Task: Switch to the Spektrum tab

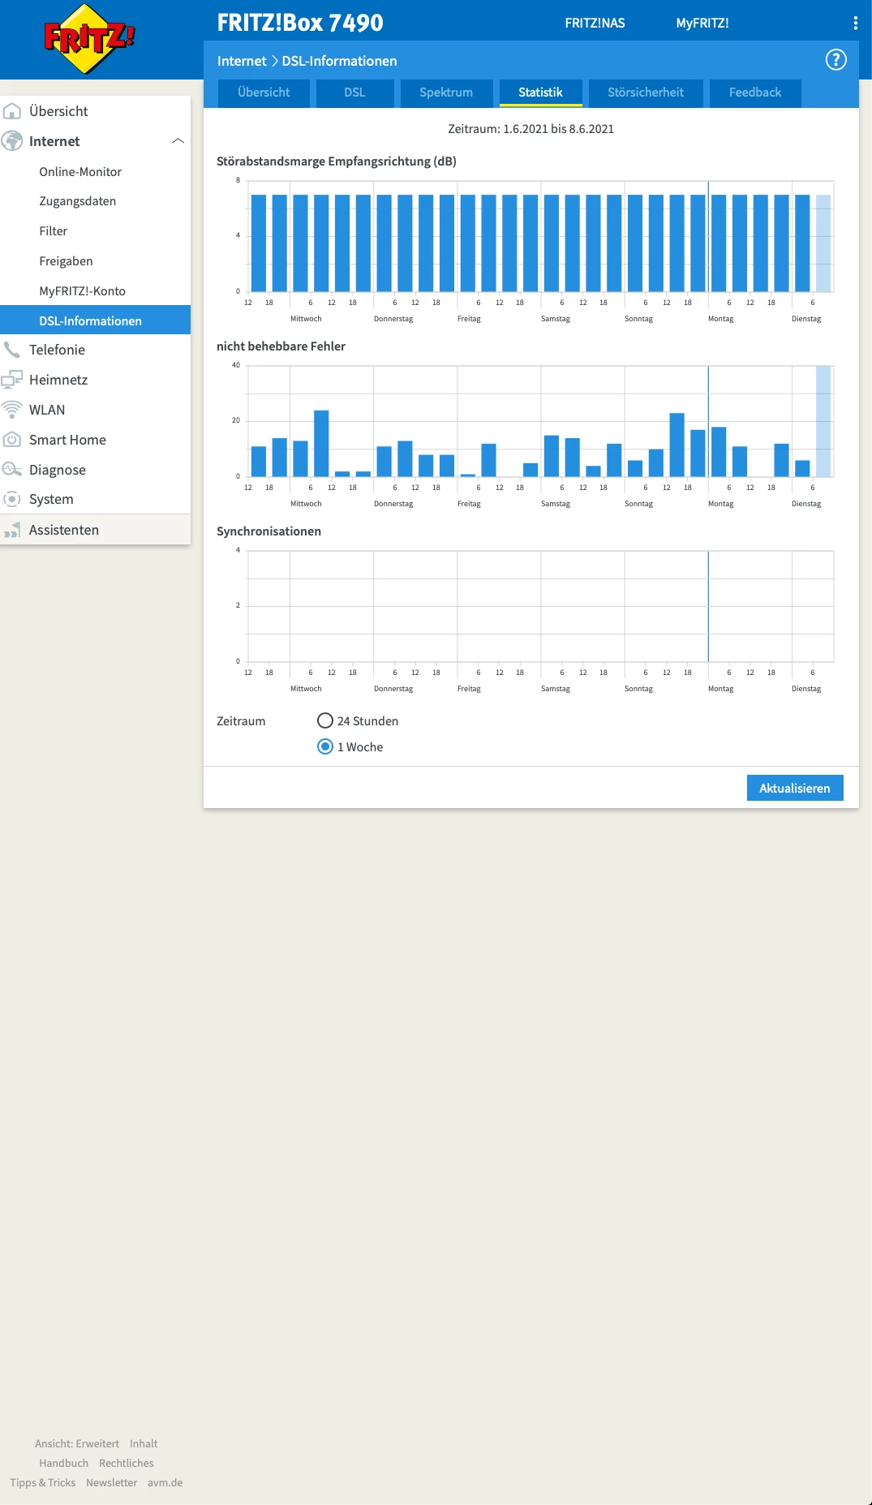Action: point(446,92)
